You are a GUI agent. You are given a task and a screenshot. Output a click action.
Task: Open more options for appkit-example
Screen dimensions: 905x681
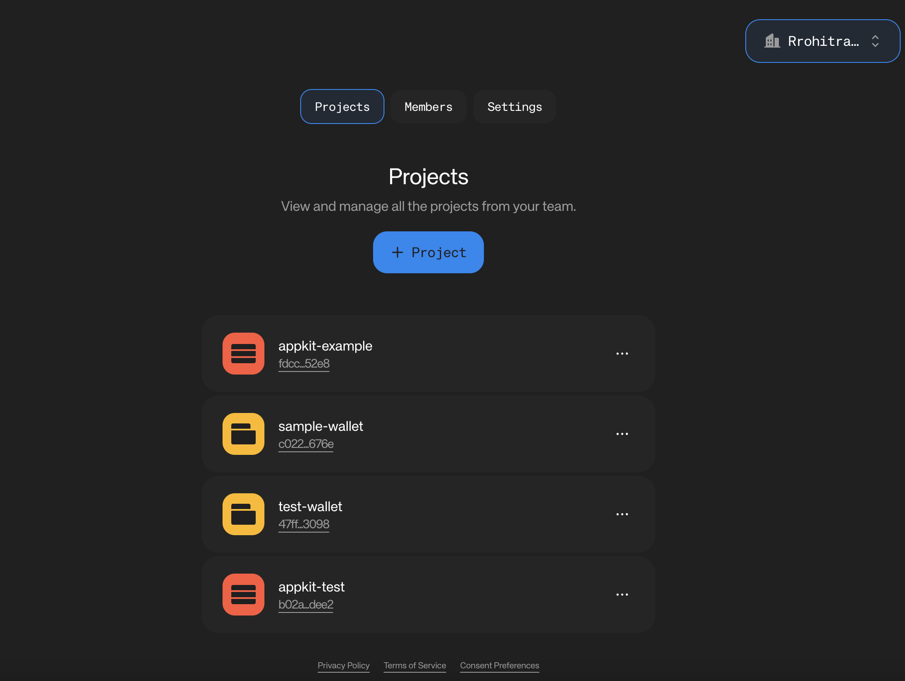(622, 354)
